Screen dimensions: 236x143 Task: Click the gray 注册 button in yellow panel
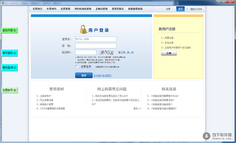[x=169, y=53]
